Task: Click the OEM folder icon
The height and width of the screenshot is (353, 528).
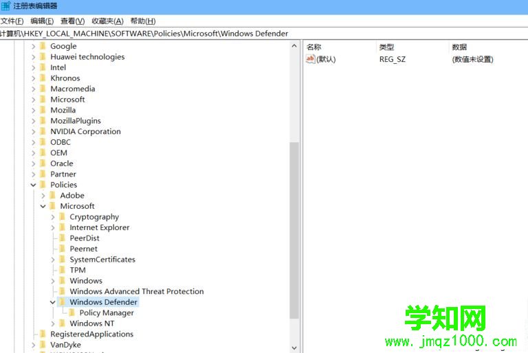Action: [43, 152]
